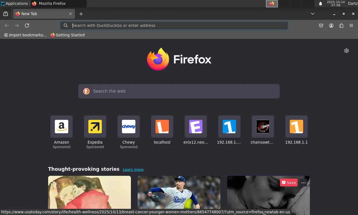The height and width of the screenshot is (215, 358).
Task: Open the Dartz user menu
Action: (x=353, y=3)
